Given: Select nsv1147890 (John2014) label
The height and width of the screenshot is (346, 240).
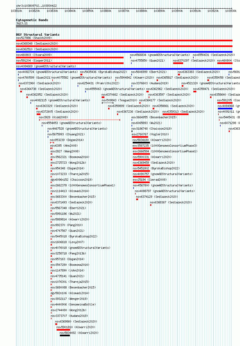Looking at the screenshot, I should coord(67,270).
